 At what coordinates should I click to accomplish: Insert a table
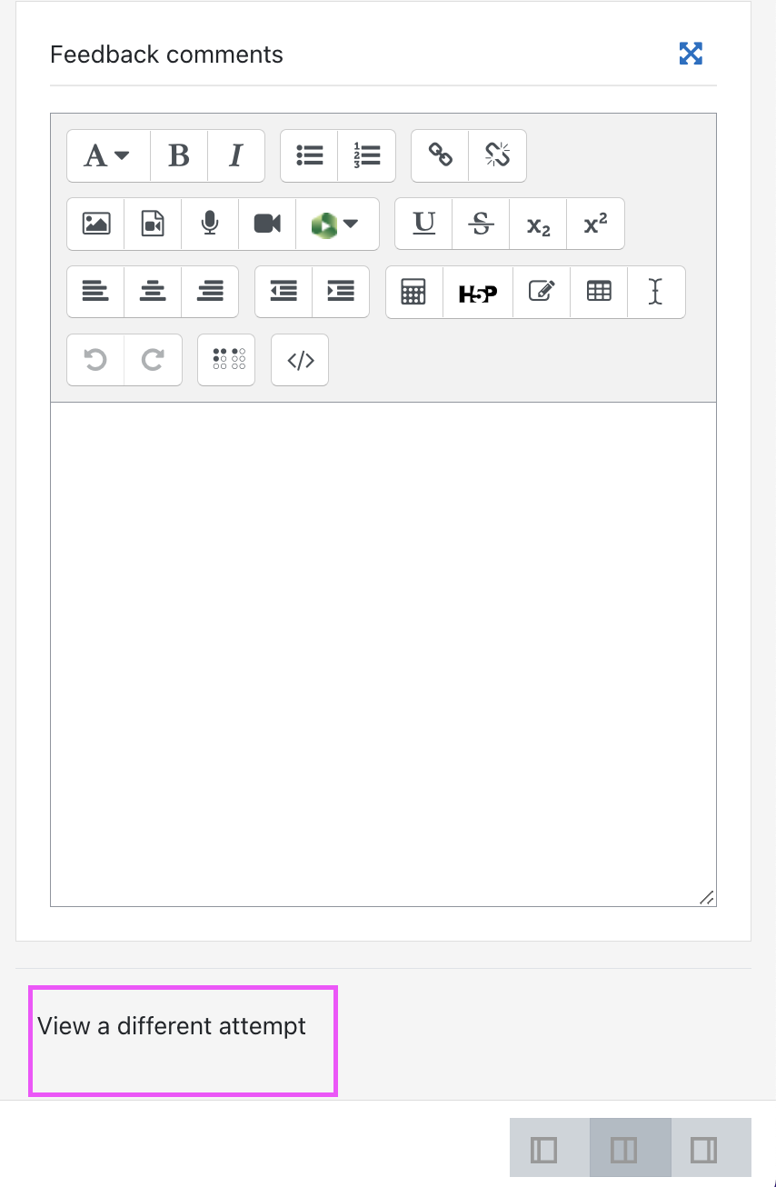point(599,292)
